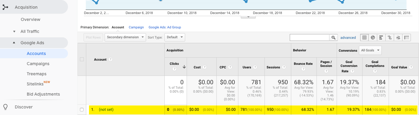Expand the All Goals conversions dropdown
Image resolution: width=419 pixels, height=115 pixels.
pyautogui.click(x=370, y=50)
